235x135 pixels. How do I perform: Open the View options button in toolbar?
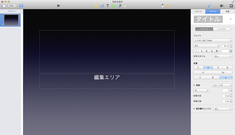tap(4, 6)
